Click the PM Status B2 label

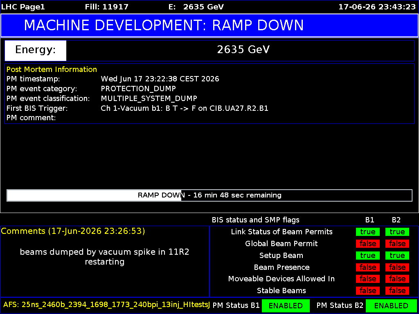[340, 305]
